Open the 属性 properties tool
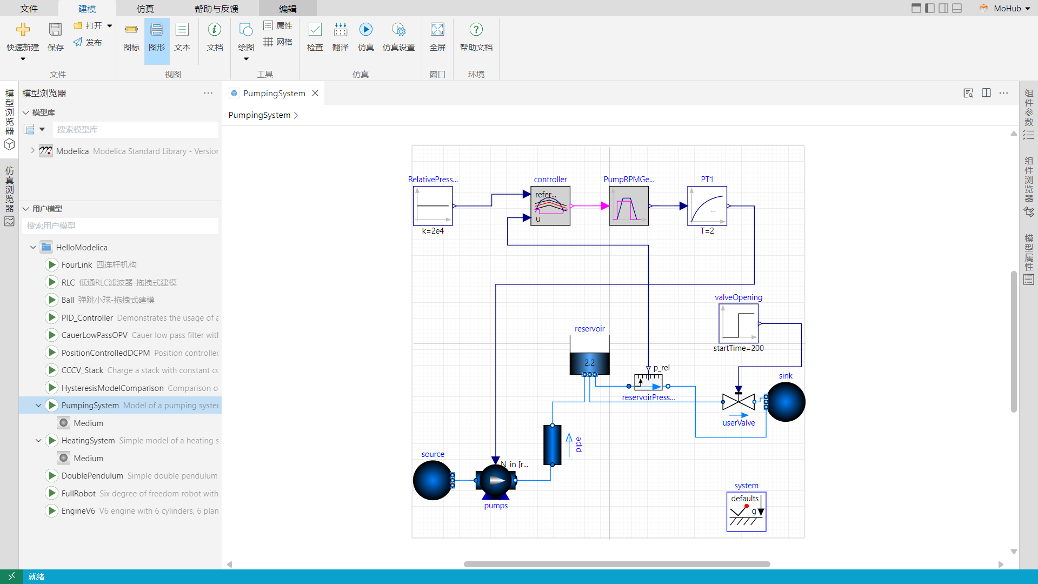1038x584 pixels. click(x=278, y=25)
